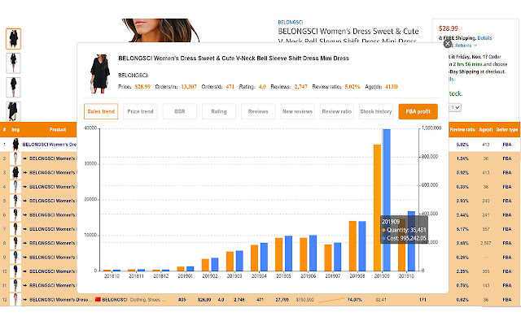Image resolution: width=521 pixels, height=325 pixels.
Task: Click row 12 sales trend sparkline
Action: point(331,300)
